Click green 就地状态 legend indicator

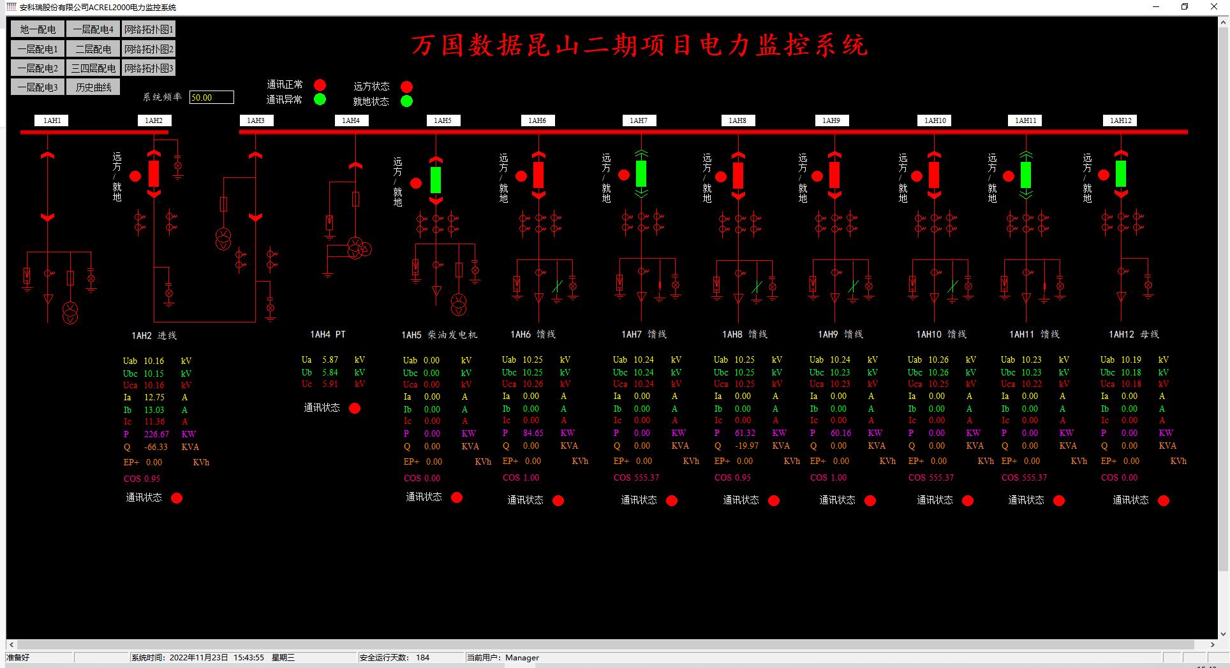click(x=406, y=101)
